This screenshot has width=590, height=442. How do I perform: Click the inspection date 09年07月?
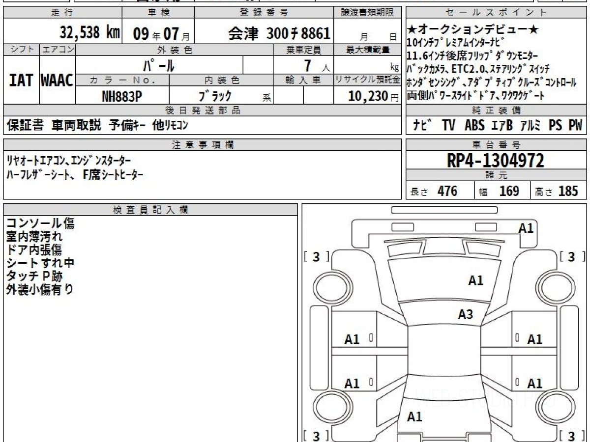[162, 34]
